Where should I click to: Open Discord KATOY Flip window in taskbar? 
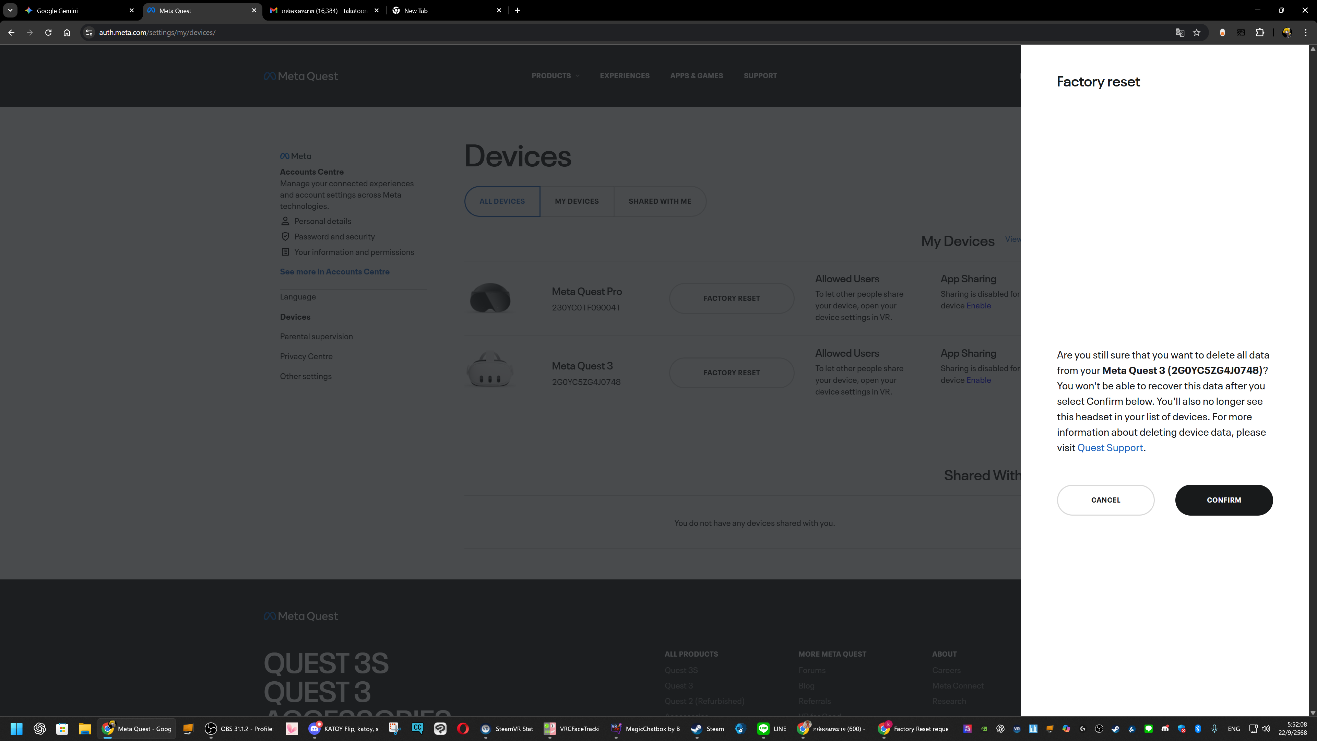(344, 729)
